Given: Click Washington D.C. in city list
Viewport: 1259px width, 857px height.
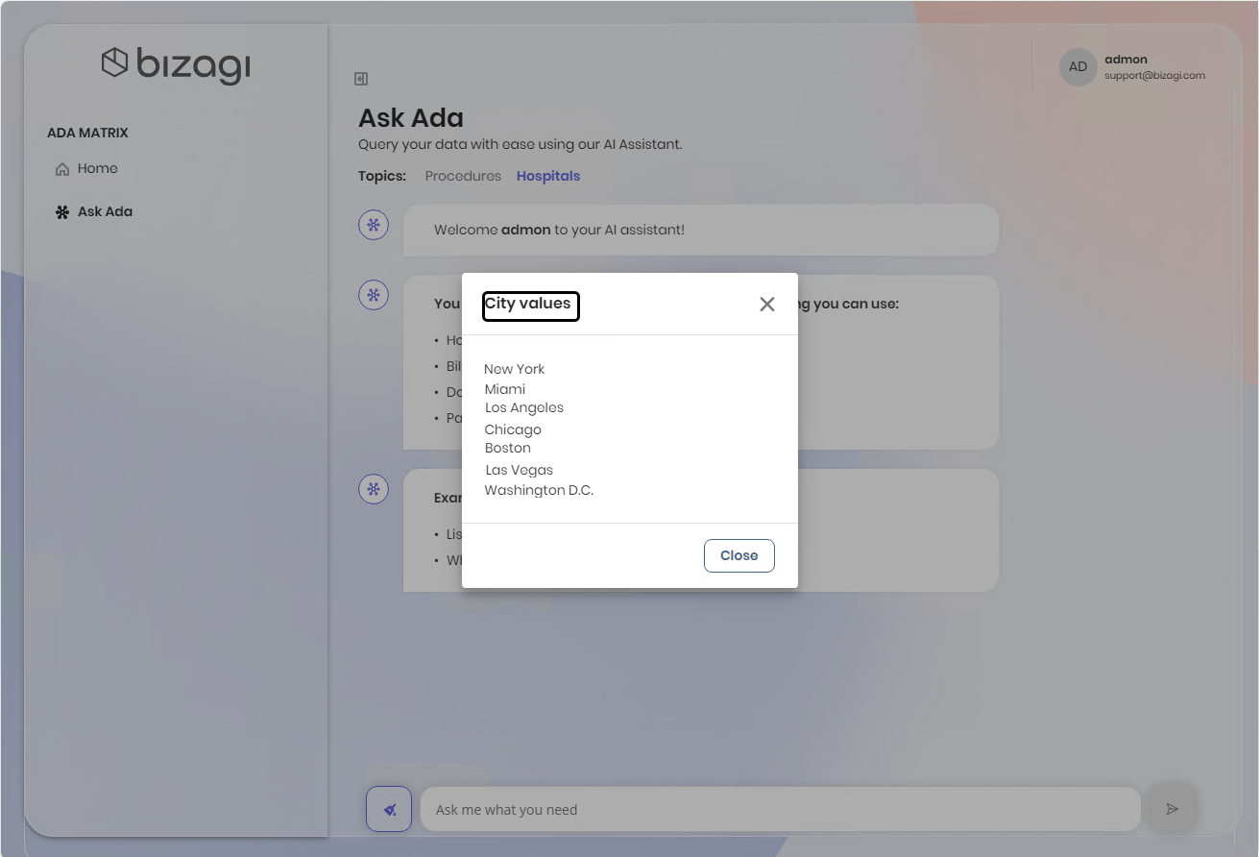Looking at the screenshot, I should click(539, 490).
